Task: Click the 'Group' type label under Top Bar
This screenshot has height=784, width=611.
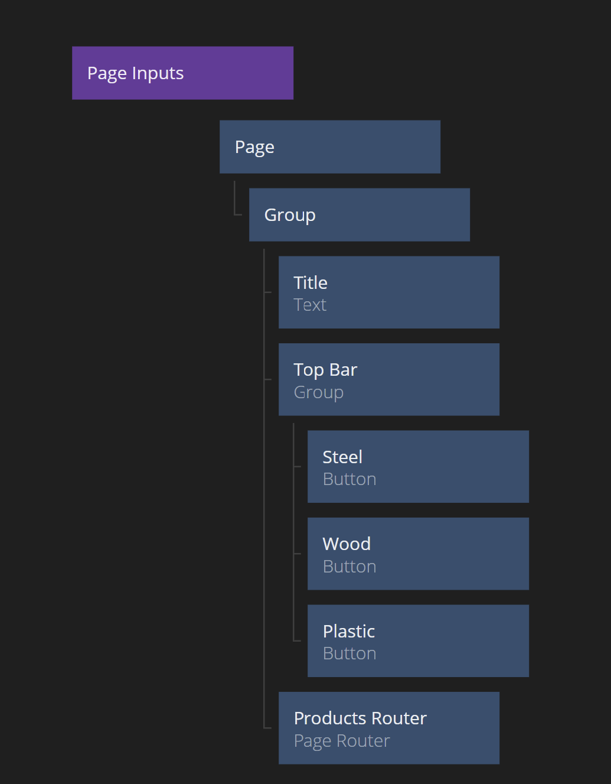Action: pyautogui.click(x=318, y=392)
